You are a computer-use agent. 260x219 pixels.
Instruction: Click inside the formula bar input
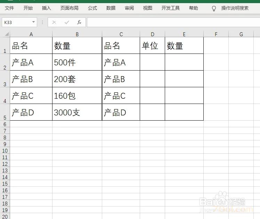(173, 22)
